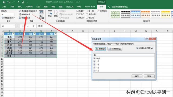Image resolution: width=173 pixels, height=97 pixels.
Task: Apply the green table style swatch
Action: [115, 14]
